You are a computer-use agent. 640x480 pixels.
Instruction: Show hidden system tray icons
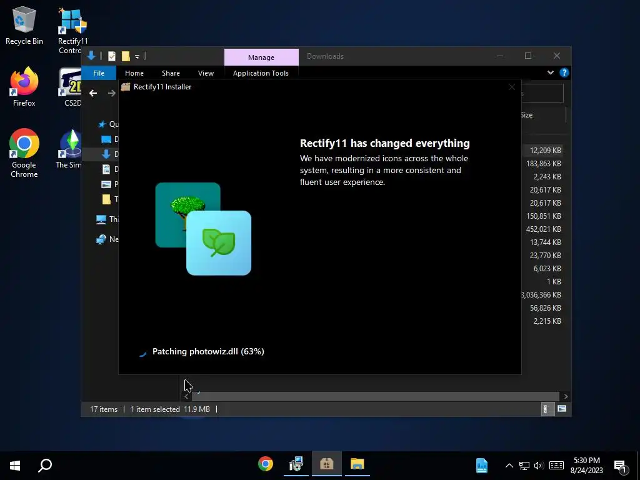tap(509, 466)
